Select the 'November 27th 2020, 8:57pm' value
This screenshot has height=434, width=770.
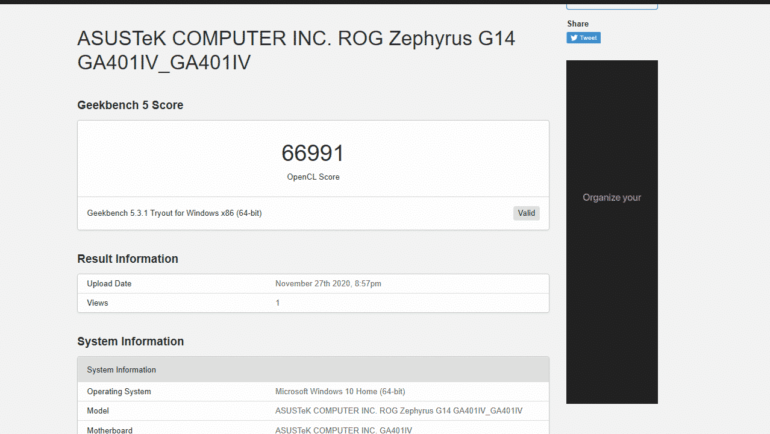coord(328,283)
